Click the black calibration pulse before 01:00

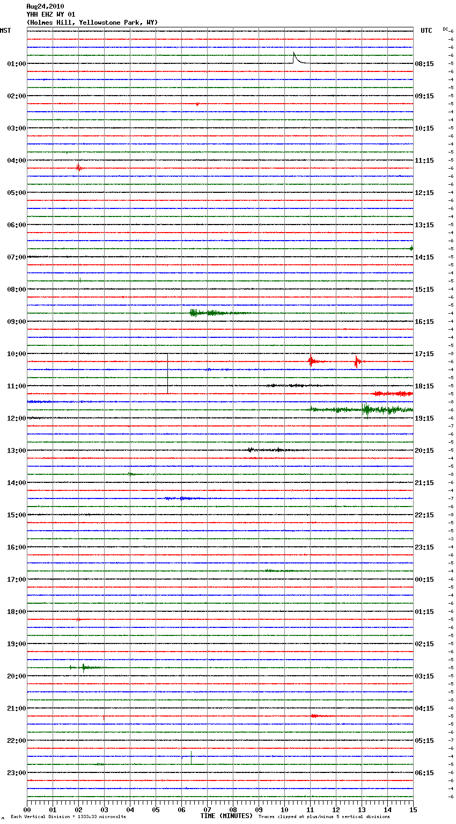click(299, 58)
